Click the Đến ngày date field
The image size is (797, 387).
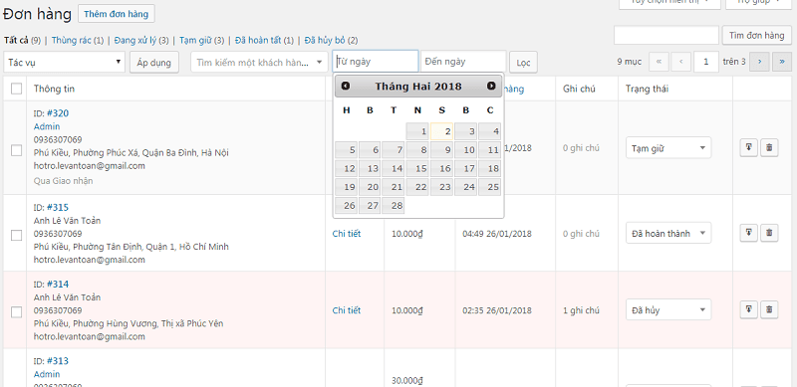(463, 62)
